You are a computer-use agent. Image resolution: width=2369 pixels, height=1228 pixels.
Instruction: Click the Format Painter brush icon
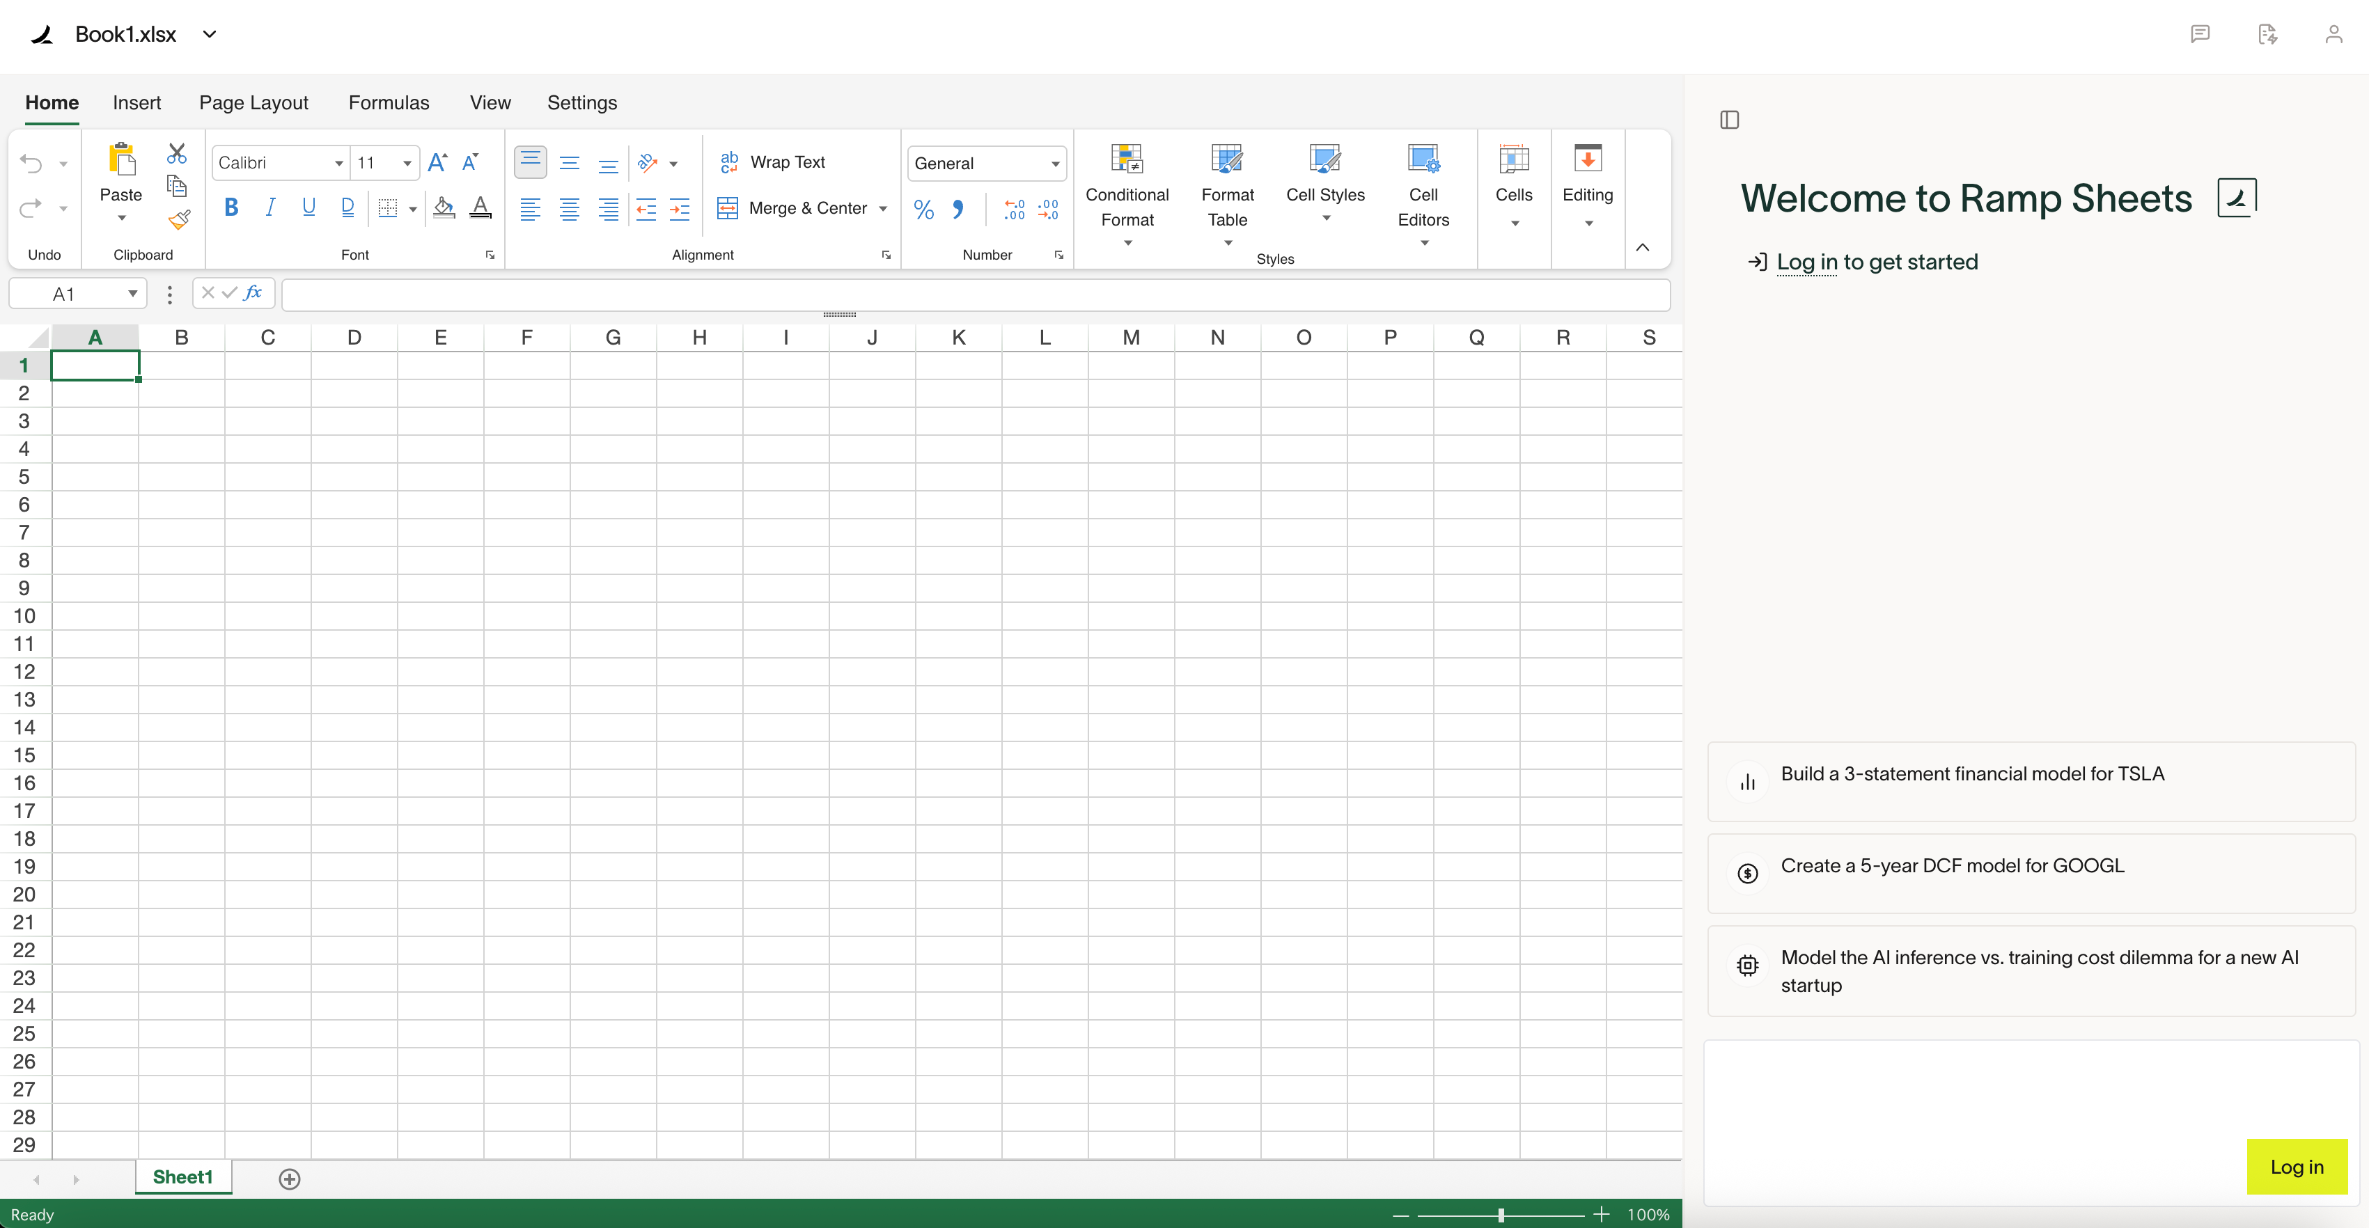pos(178,219)
